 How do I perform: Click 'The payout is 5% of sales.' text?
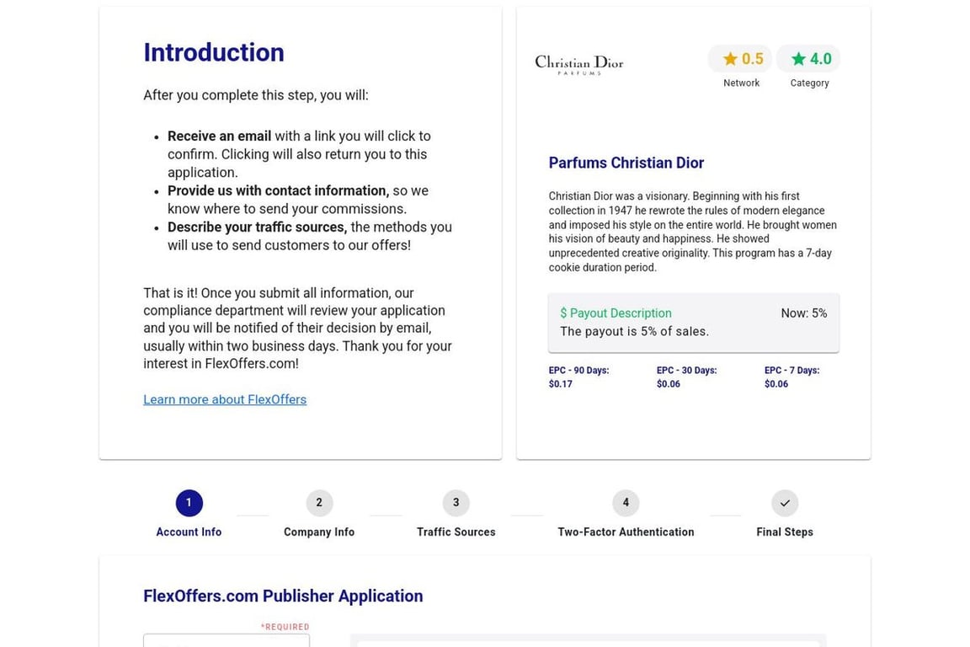click(635, 331)
